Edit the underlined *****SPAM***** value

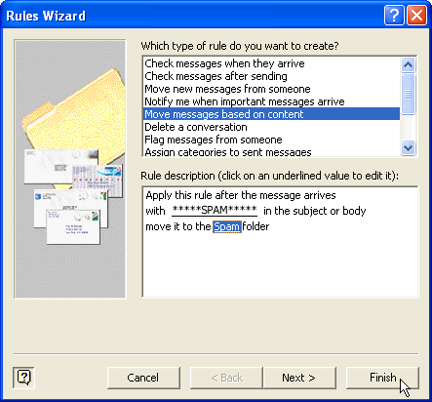click(x=215, y=210)
